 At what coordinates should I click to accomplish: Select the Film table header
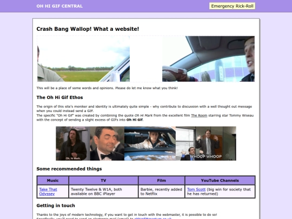point(162,180)
